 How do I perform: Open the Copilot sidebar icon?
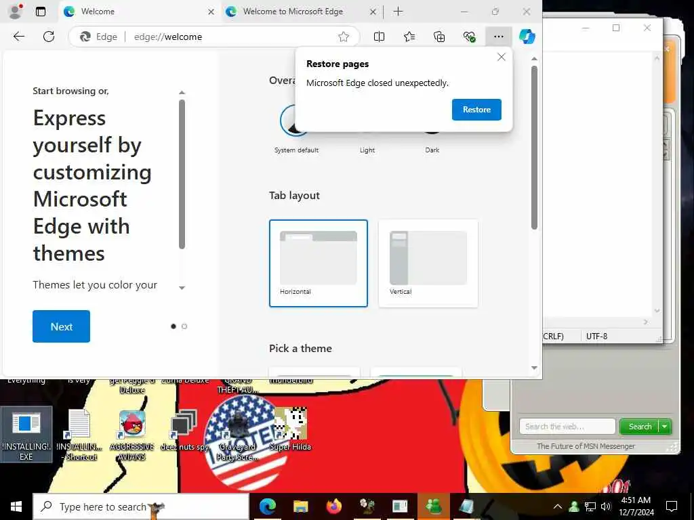[x=527, y=37]
